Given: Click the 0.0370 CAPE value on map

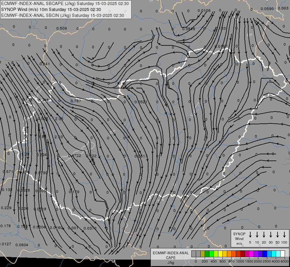Looking at the screenshot, I should (90, 228).
